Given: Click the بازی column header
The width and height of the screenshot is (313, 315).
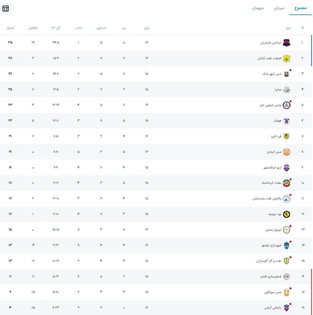Looking at the screenshot, I should coord(146,28).
